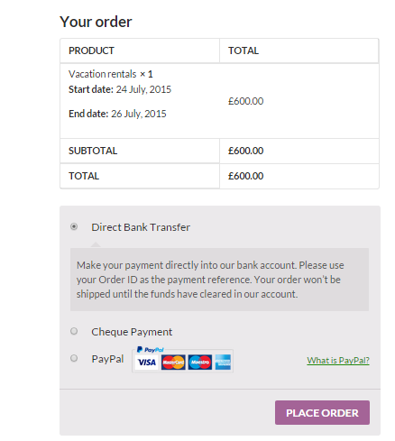Click the Cheque Payment label text

point(132,332)
